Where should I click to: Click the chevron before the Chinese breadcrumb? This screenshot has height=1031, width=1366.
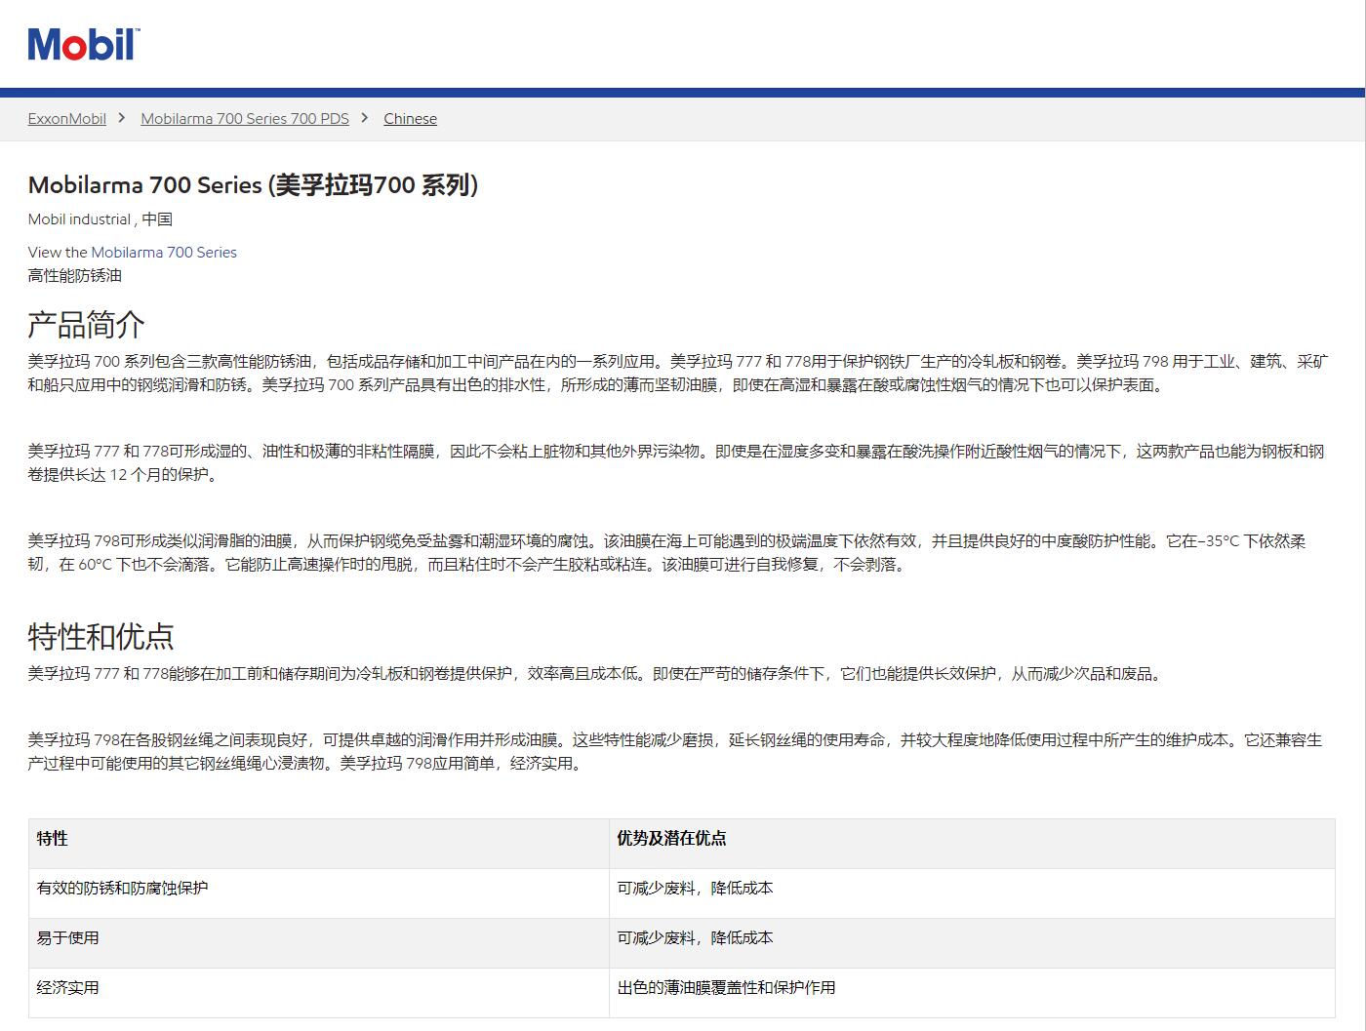pos(365,118)
